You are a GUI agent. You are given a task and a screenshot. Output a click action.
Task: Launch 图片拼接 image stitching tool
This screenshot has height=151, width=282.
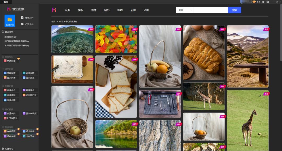point(10,78)
